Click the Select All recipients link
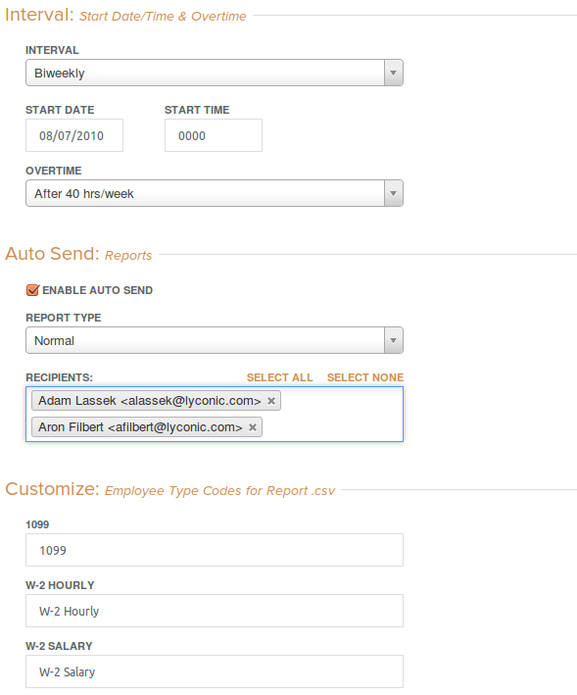The height and width of the screenshot is (695, 577). [x=279, y=377]
